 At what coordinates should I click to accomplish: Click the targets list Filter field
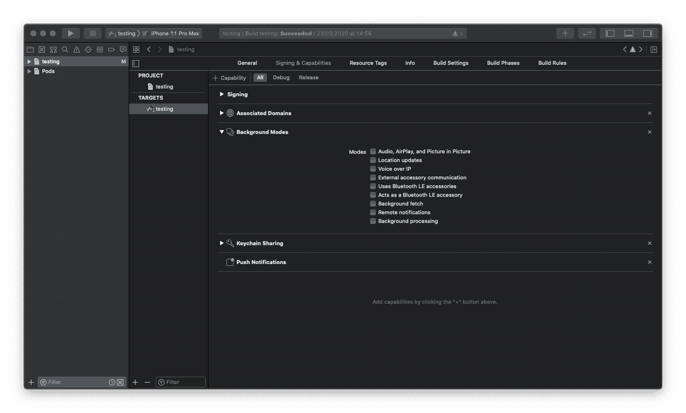pyautogui.click(x=180, y=382)
